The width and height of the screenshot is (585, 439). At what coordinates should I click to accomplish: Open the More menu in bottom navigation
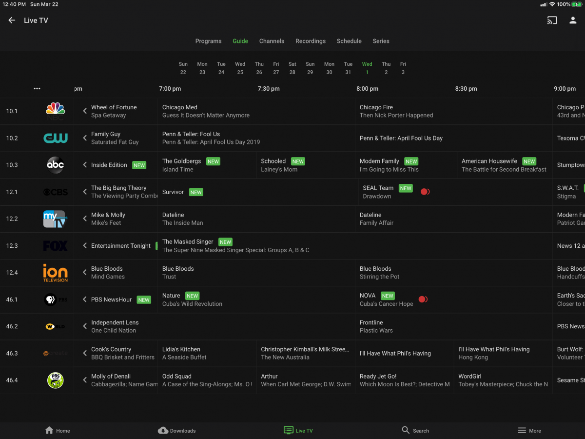(529, 430)
